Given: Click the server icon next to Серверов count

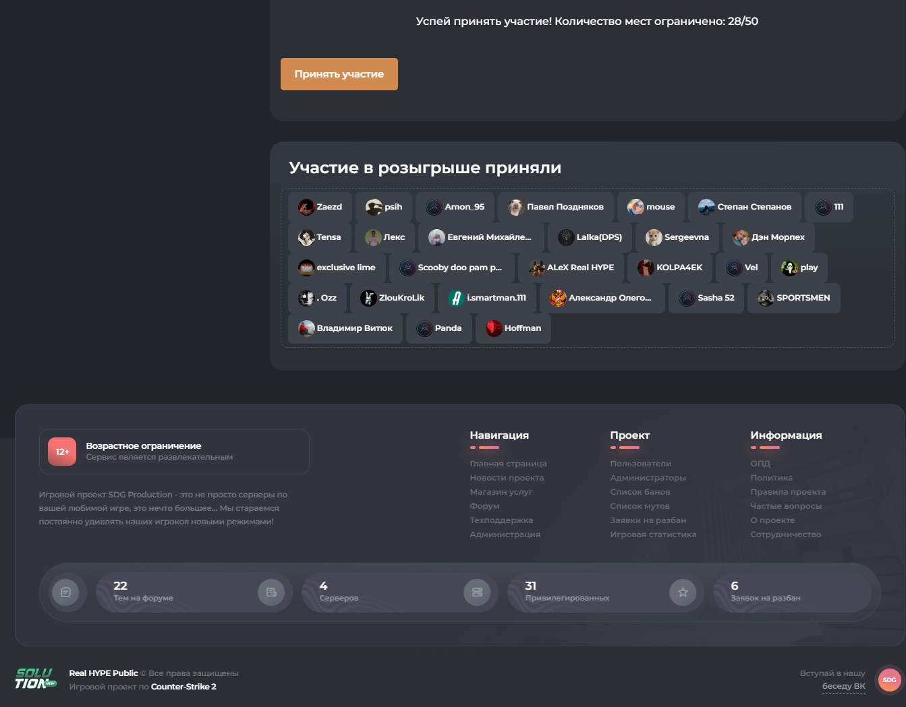Looking at the screenshot, I should (477, 592).
